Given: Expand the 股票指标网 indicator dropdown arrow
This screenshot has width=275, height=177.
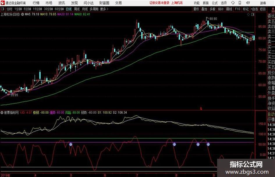Looking at the screenshot, I should tap(2, 113).
